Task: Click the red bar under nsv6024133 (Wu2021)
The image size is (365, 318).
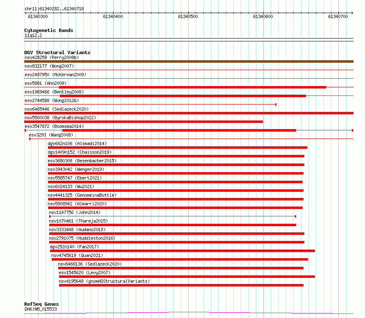Action: tap(176, 191)
